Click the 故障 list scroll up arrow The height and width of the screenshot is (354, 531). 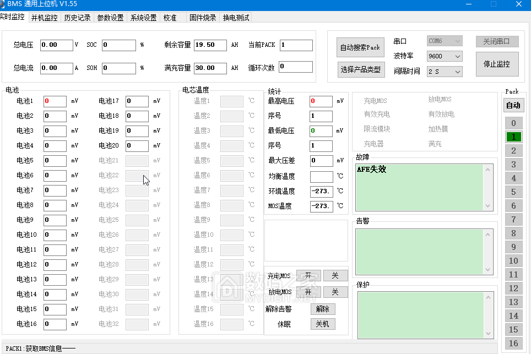(x=487, y=170)
